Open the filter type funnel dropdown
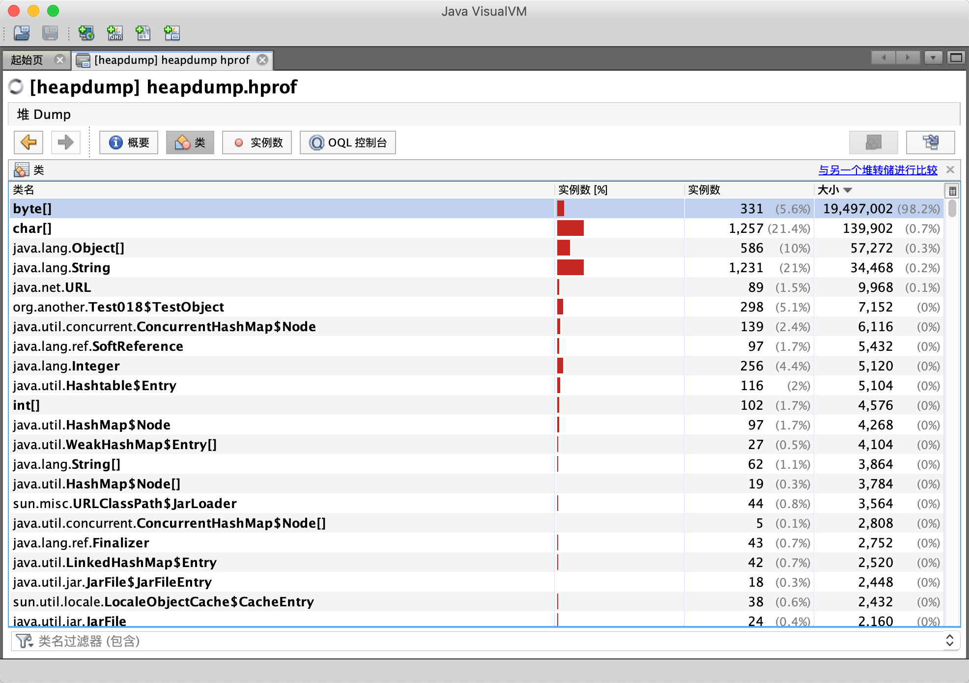The width and height of the screenshot is (969, 683). click(x=24, y=641)
